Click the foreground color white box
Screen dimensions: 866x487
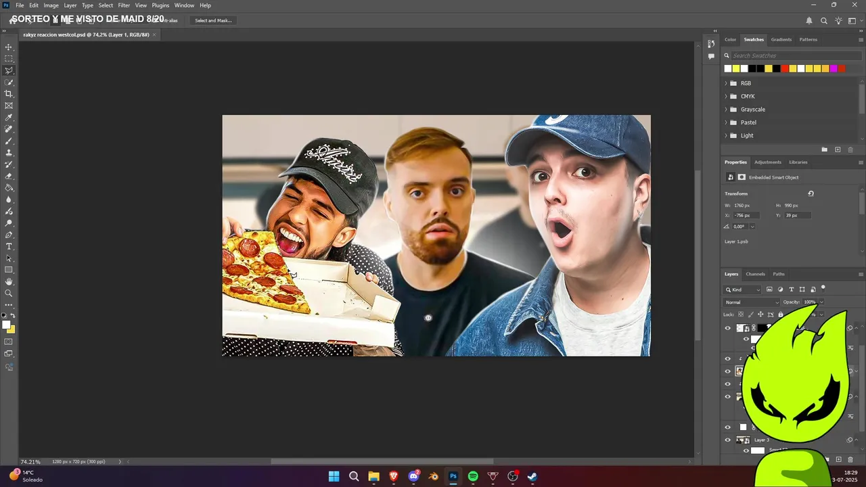[x=6, y=325]
